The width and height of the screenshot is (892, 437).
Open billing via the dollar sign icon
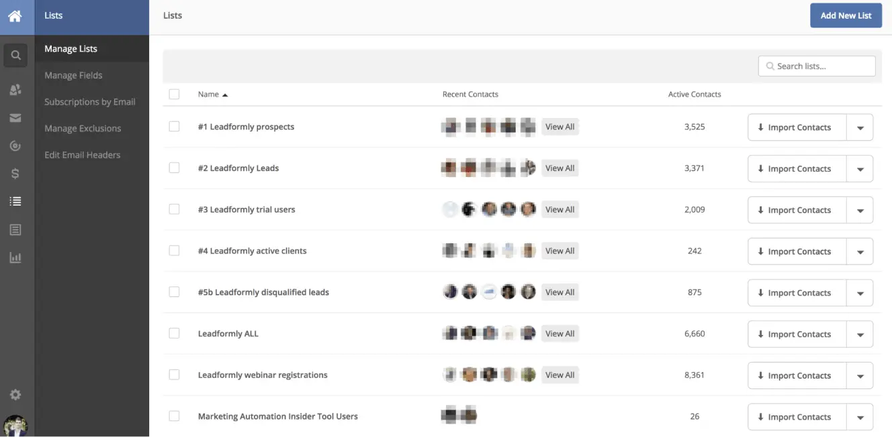click(x=15, y=173)
